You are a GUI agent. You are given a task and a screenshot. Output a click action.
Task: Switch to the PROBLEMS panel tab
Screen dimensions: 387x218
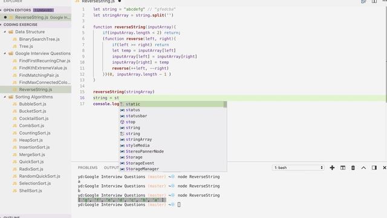[88, 168]
